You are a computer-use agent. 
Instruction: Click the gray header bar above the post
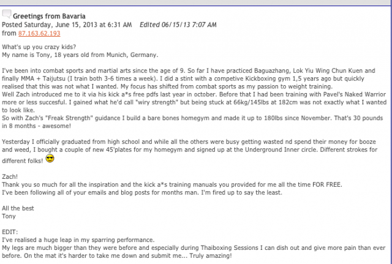[195, 2]
